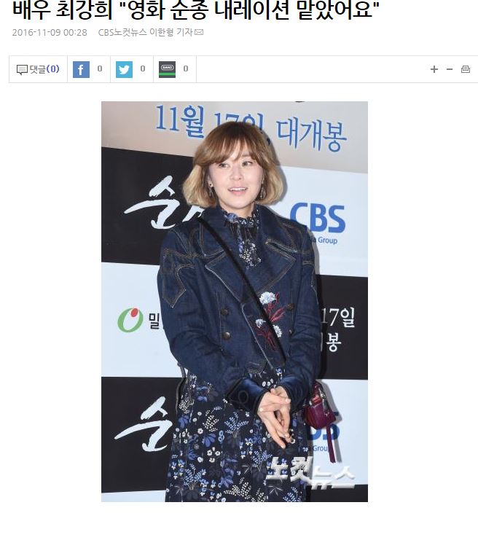Click the 11월 17일 대개봉 text in photo

tap(251, 128)
